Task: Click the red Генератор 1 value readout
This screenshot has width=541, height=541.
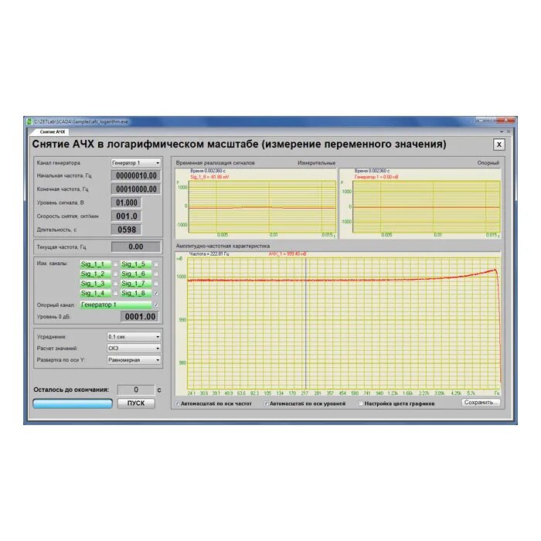Action: coord(376,177)
